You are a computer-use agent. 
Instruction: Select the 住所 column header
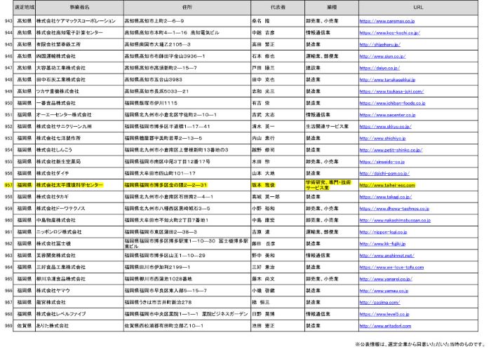187,7
